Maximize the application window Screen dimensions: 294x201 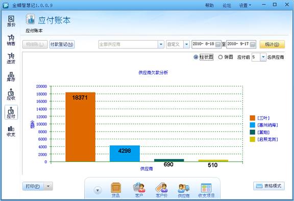275,5
